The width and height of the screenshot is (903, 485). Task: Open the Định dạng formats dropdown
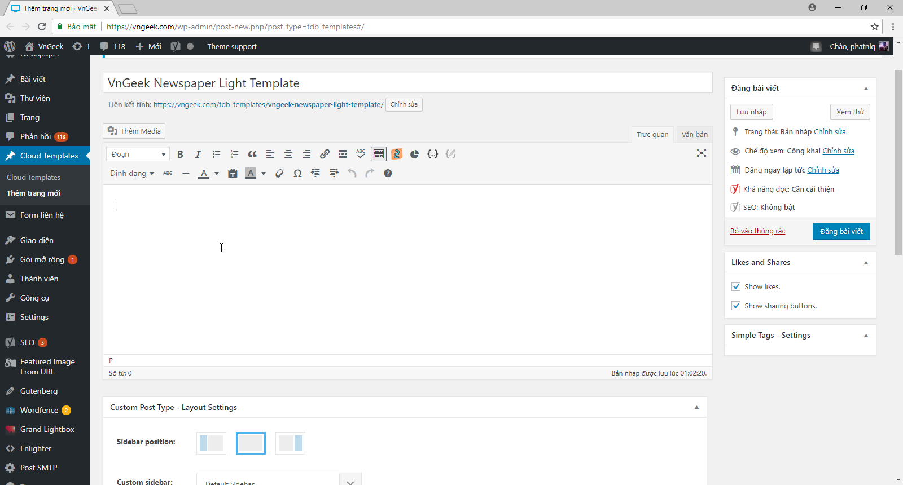click(x=132, y=173)
